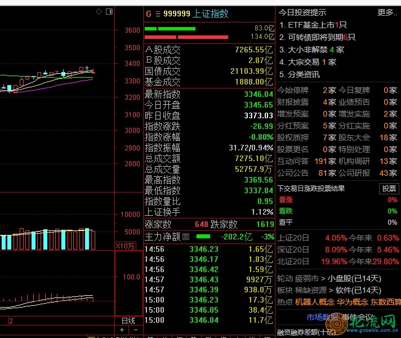Image resolution: width=401 pixels, height=338 pixels.
Task: Click the X10万 volume unit label
Action: pos(125,246)
